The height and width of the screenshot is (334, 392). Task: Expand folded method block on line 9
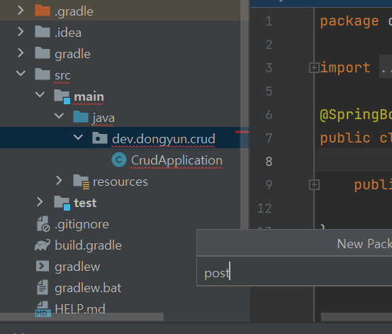tap(314, 185)
